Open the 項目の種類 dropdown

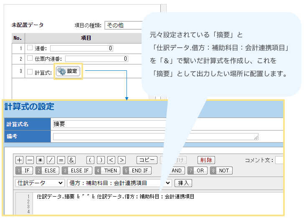[x=123, y=25]
